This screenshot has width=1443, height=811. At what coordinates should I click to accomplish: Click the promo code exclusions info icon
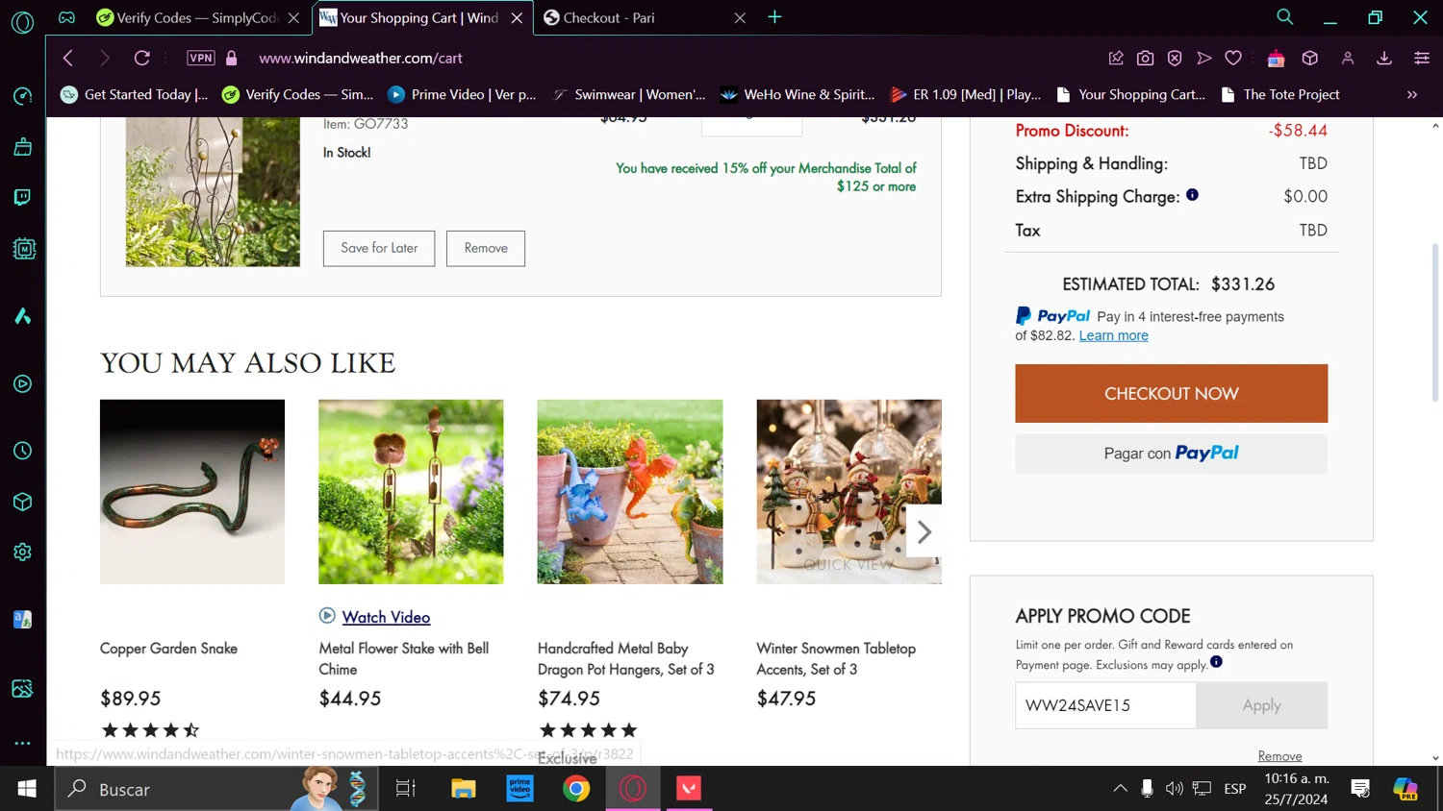(1216, 662)
